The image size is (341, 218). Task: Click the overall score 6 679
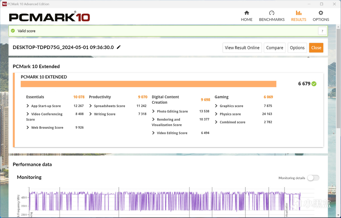click(304, 84)
